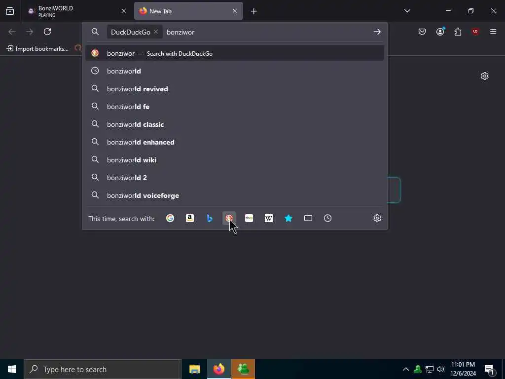Choose 'bonziworld enhanced' suggestion

point(234,142)
